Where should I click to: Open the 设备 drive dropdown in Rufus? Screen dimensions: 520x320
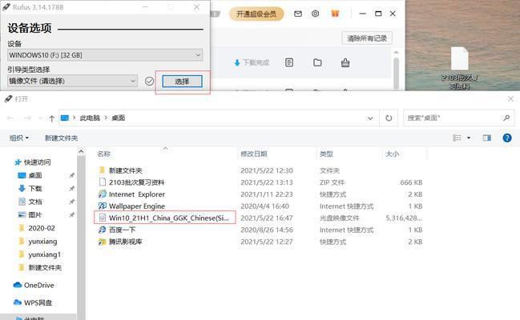105,55
